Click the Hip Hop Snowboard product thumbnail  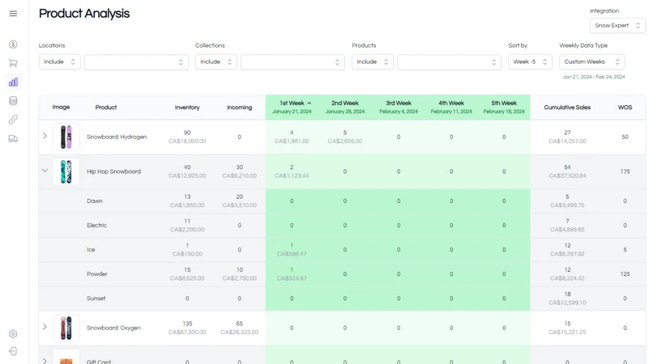point(66,171)
